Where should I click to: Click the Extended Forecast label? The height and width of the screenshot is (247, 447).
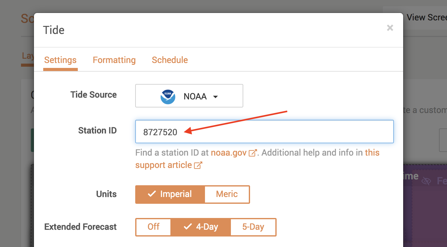81,227
